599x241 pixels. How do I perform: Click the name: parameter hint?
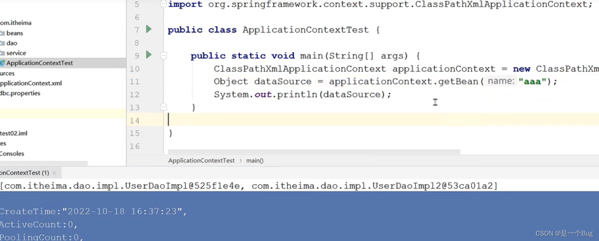coord(501,81)
